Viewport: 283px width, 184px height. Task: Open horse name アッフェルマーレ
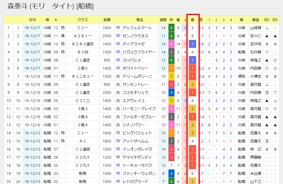137,28
